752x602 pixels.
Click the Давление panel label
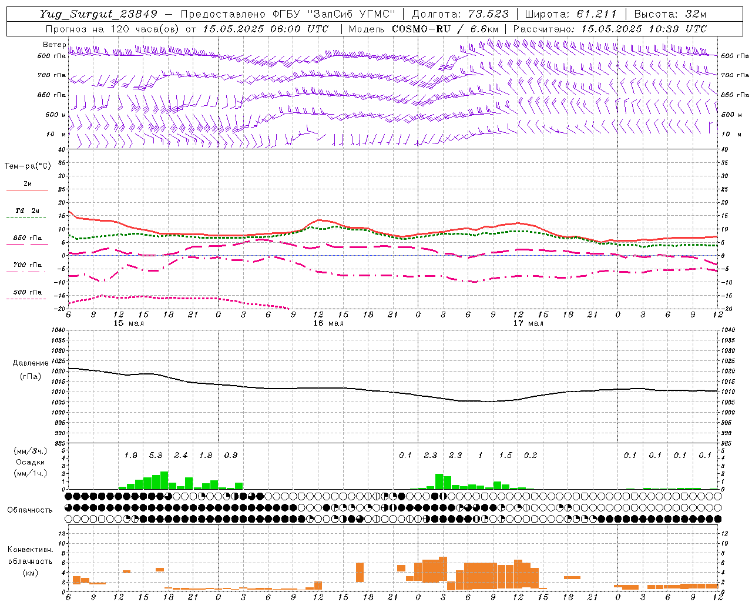(31, 363)
